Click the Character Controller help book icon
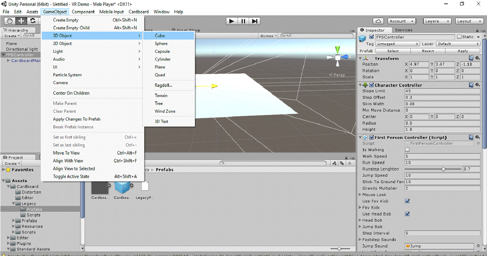This screenshot has height=256, width=487. pos(471,85)
